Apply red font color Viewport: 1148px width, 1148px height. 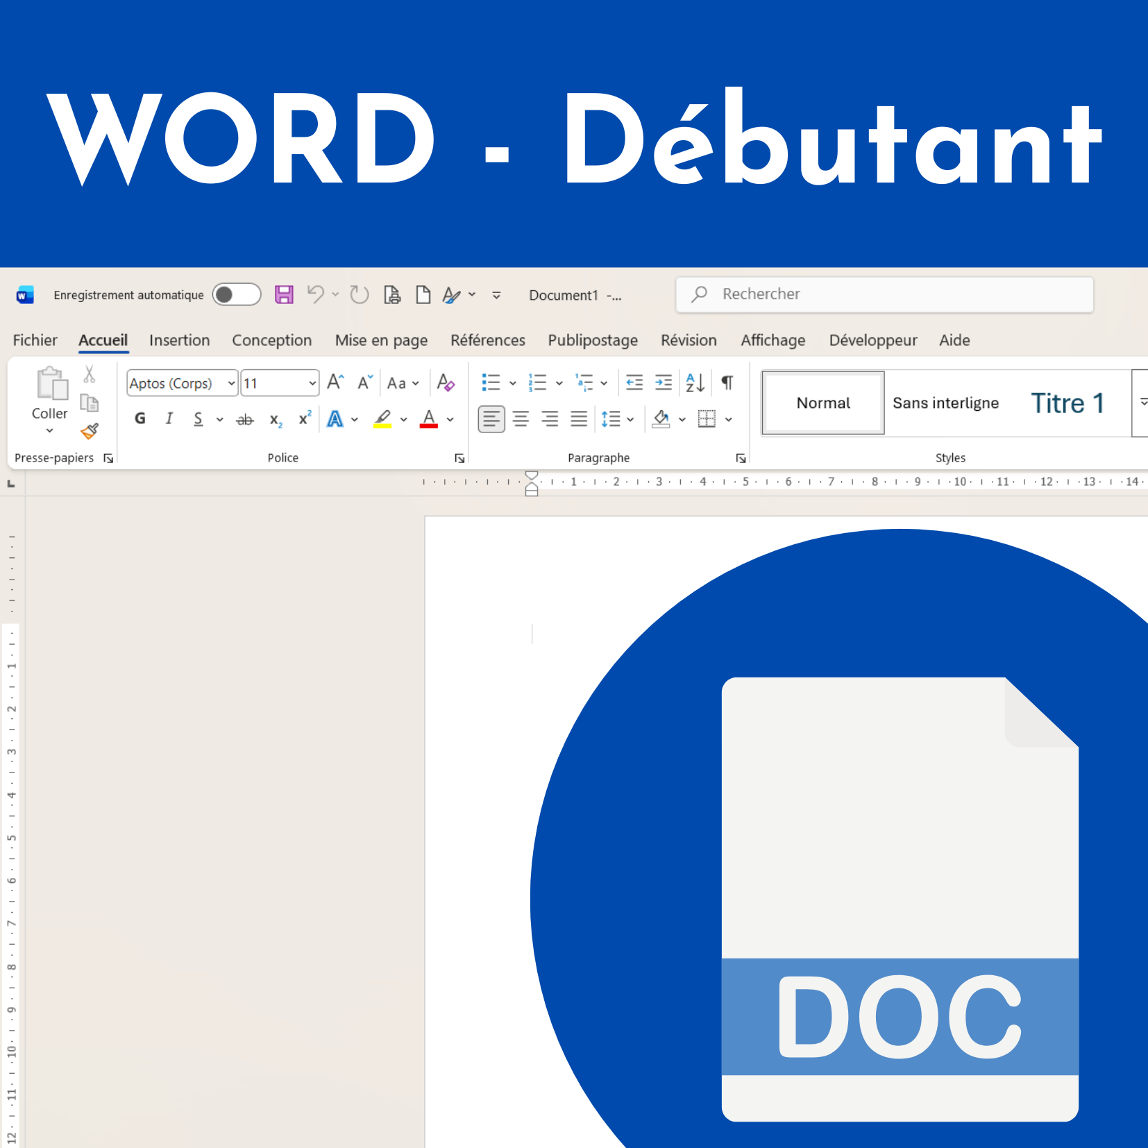tap(429, 419)
